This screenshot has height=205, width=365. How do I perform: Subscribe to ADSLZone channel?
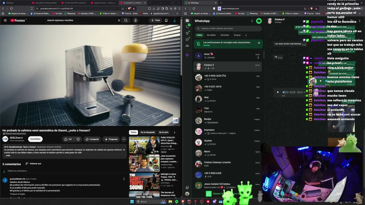35,139
